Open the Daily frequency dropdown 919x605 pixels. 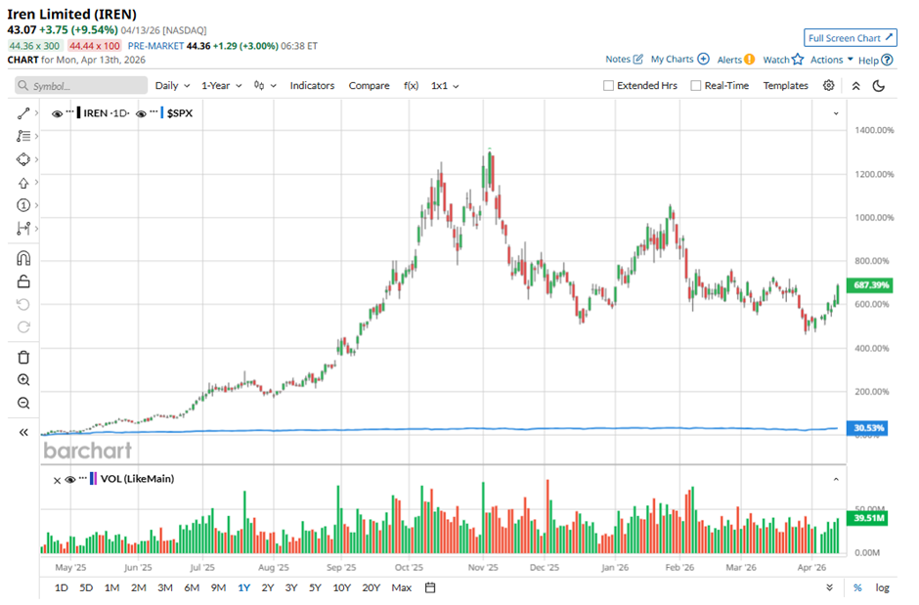[x=172, y=86]
